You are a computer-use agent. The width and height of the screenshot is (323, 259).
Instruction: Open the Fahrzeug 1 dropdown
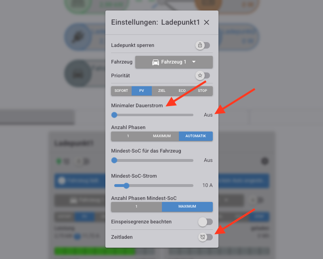(x=174, y=62)
